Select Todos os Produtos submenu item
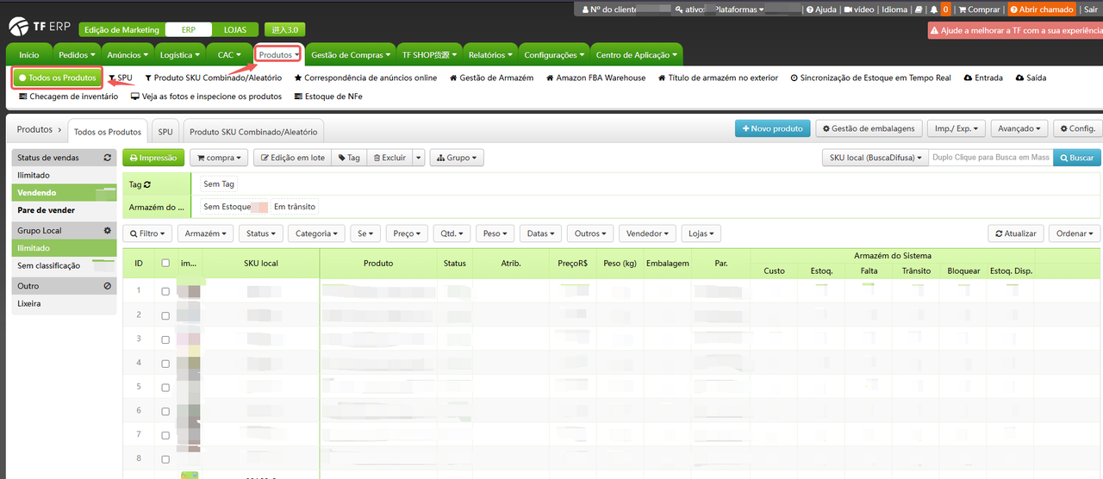 [x=57, y=78]
